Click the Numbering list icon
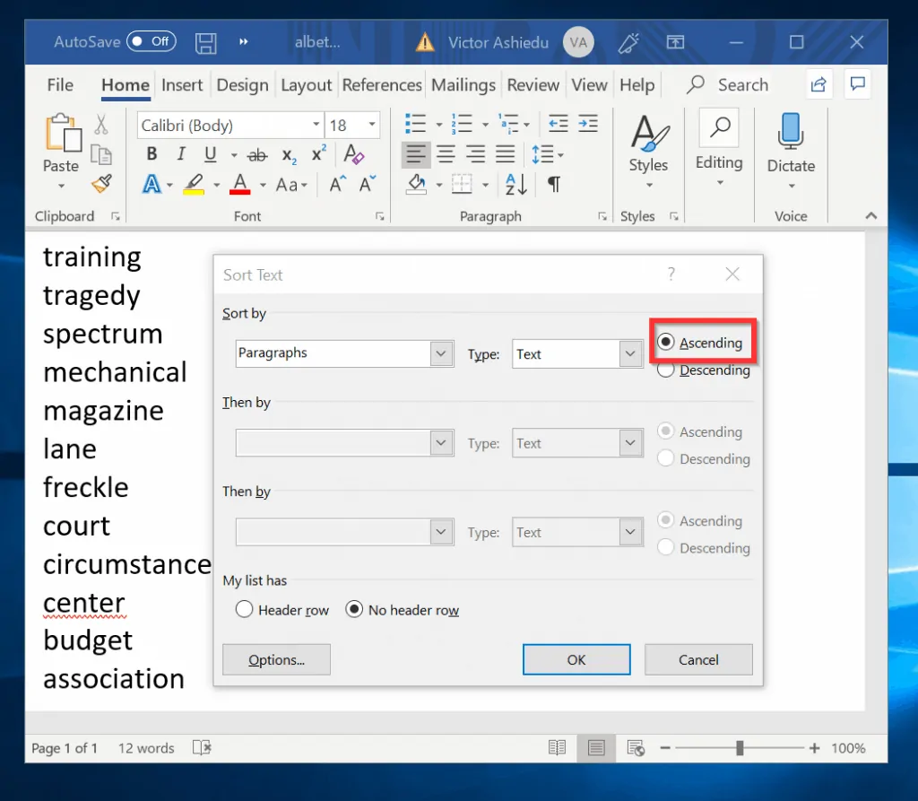 [x=462, y=124]
